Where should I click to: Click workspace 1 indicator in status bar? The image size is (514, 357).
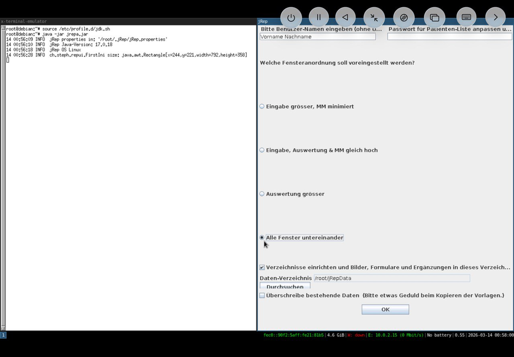[3, 335]
